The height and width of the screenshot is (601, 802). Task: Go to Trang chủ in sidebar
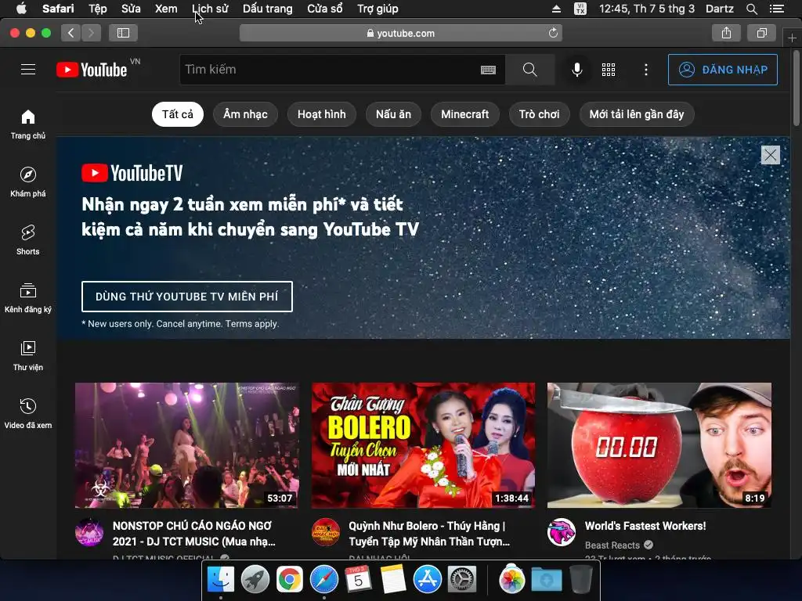pyautogui.click(x=28, y=124)
